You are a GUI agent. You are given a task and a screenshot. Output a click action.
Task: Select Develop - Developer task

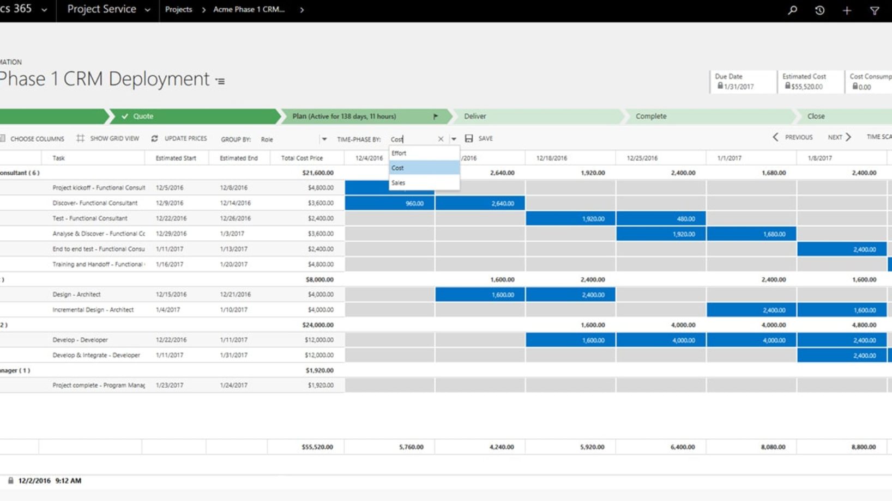[80, 339]
